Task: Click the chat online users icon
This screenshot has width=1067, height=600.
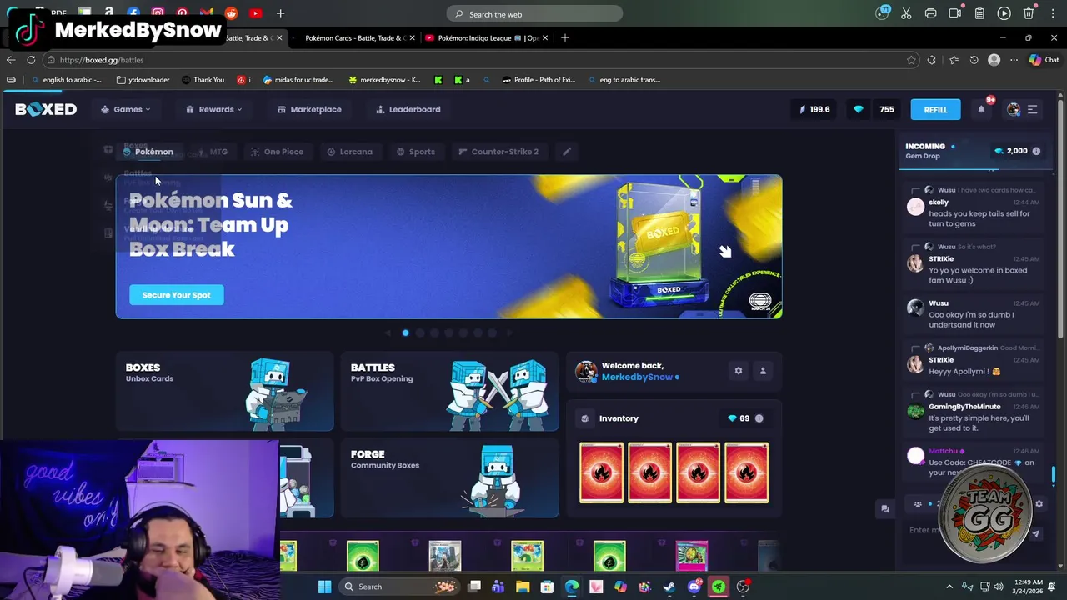Action: pyautogui.click(x=918, y=504)
